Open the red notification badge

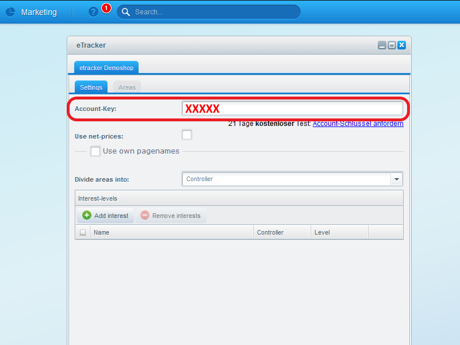(106, 8)
